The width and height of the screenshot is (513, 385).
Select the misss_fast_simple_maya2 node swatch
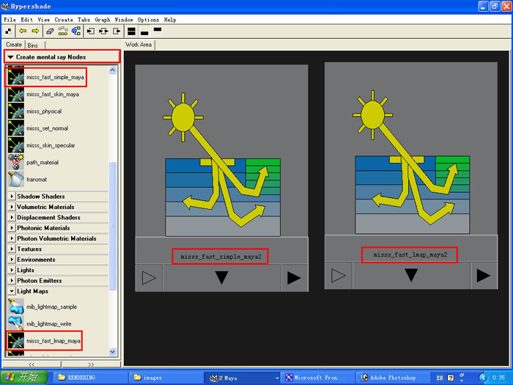tap(221, 150)
